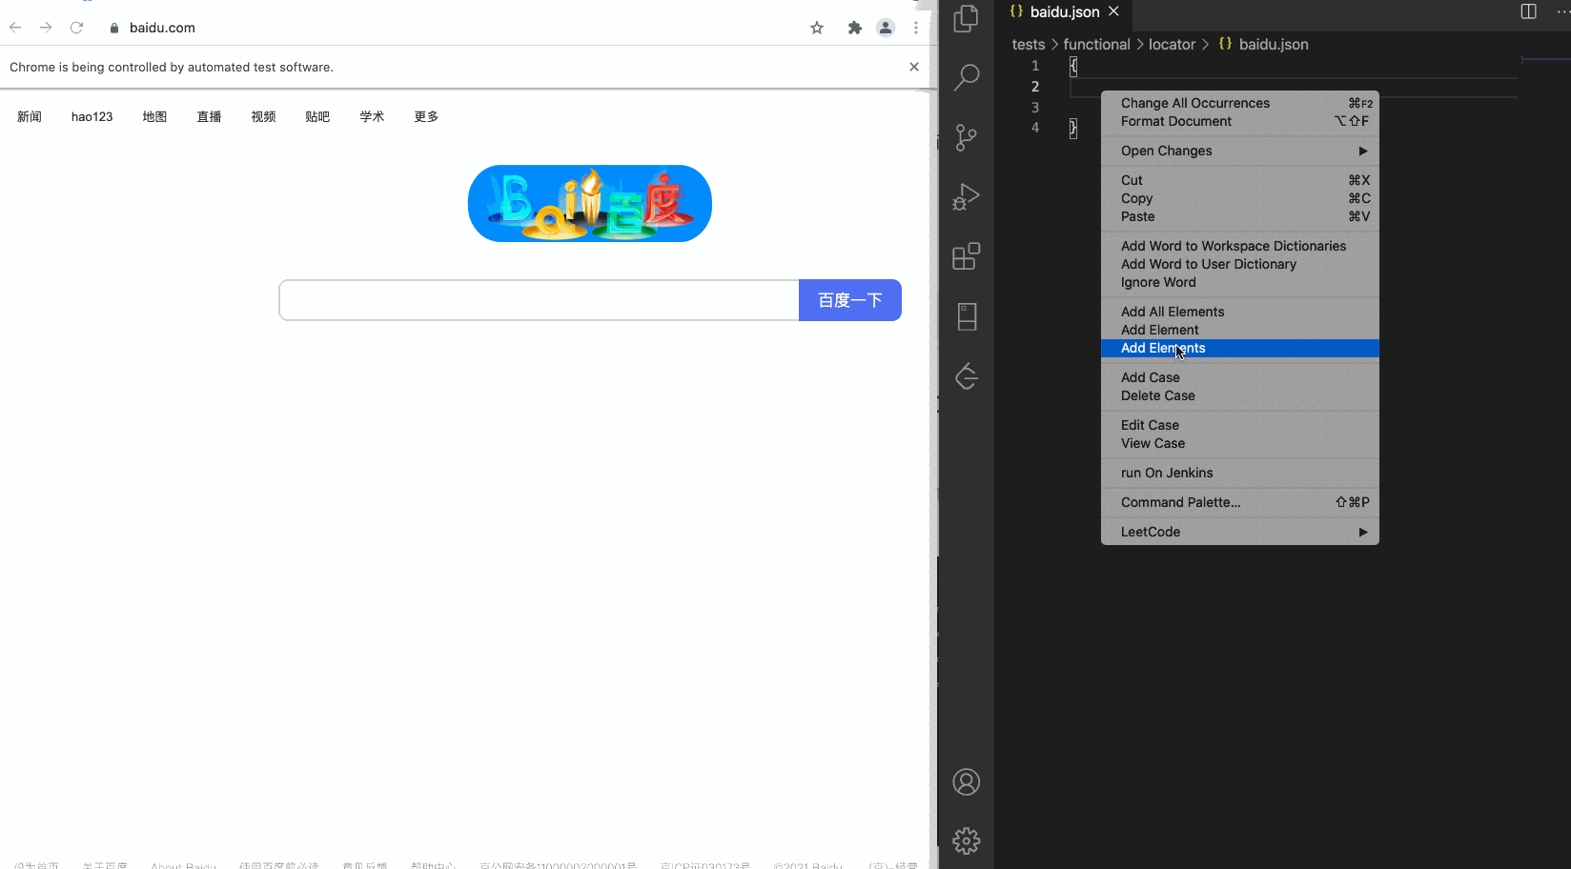The height and width of the screenshot is (869, 1571).
Task: Go forward in the Chrome browser
Action: [x=46, y=28]
